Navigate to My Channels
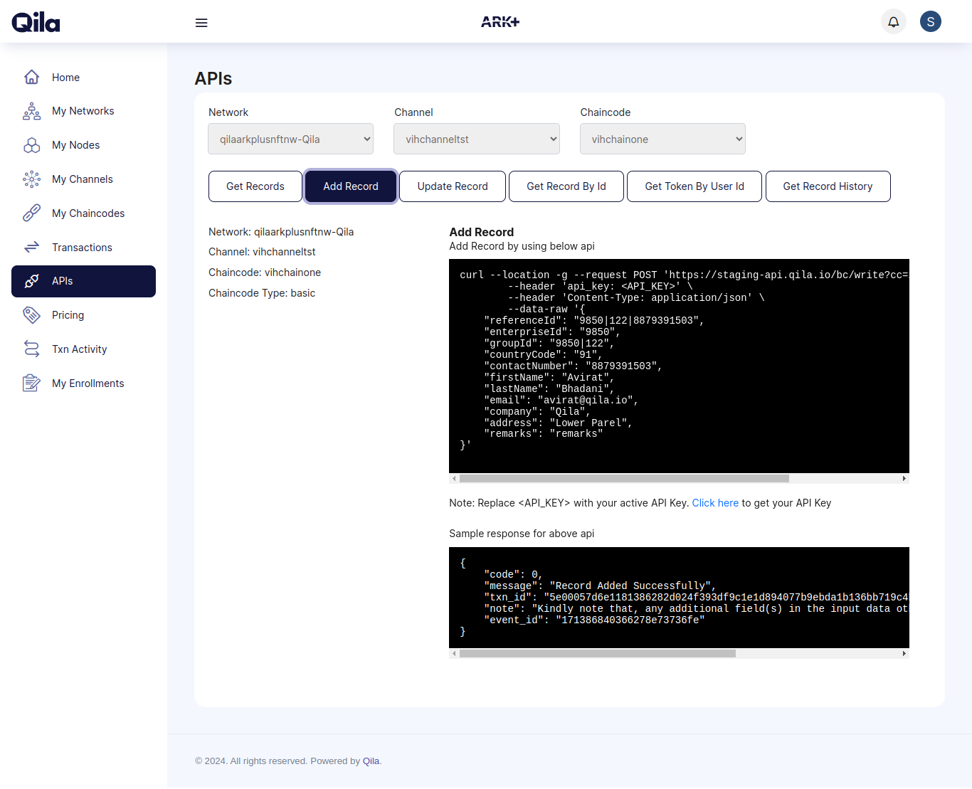 tap(83, 179)
